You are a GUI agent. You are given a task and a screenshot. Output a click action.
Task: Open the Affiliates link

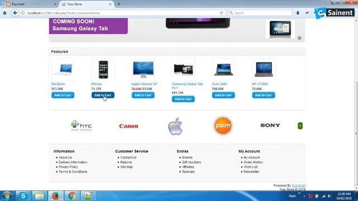tap(188, 167)
